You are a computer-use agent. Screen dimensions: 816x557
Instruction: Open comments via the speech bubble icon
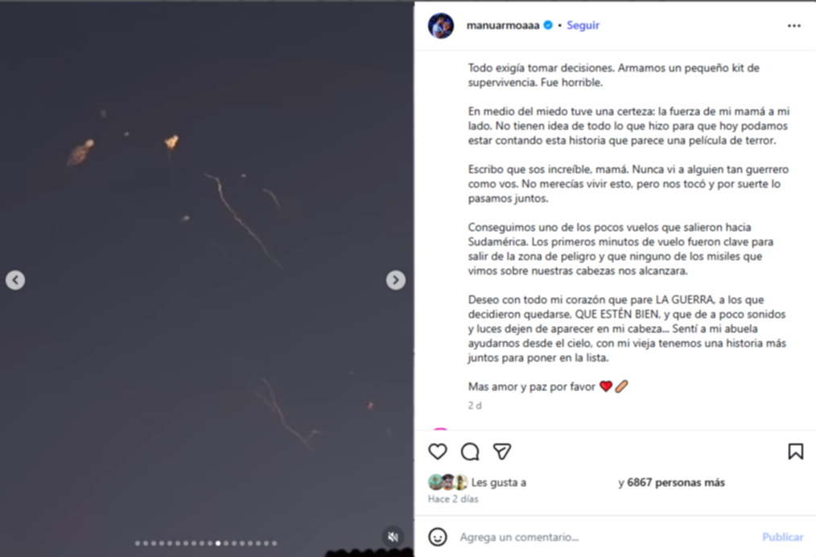(x=470, y=452)
